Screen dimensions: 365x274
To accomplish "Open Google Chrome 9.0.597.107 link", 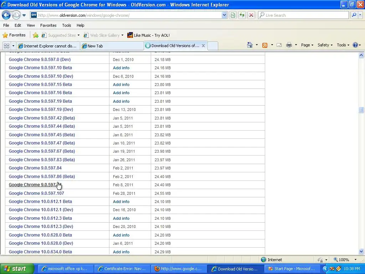I will tap(36, 193).
